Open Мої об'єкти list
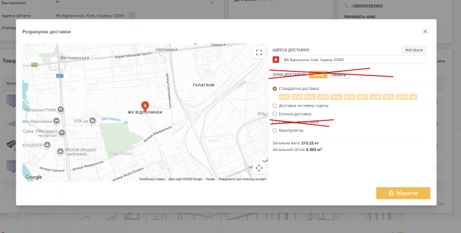Screen dimensions: 461x233 414,50
